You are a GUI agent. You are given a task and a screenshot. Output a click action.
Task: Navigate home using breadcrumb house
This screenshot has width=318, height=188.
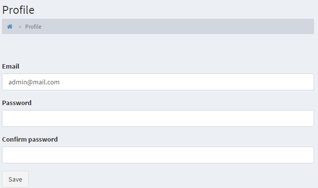[x=10, y=27]
